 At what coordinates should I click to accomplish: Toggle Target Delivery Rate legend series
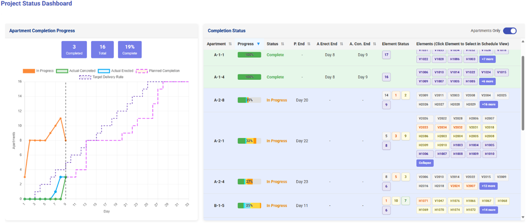click(x=101, y=77)
